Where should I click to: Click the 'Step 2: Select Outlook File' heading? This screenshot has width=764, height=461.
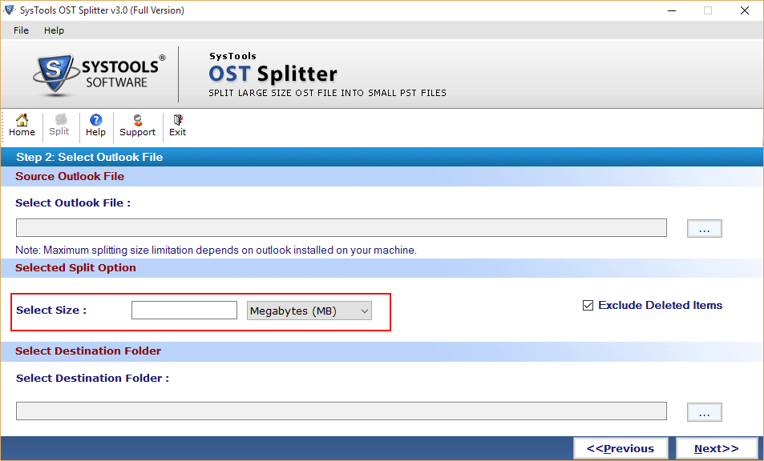90,157
